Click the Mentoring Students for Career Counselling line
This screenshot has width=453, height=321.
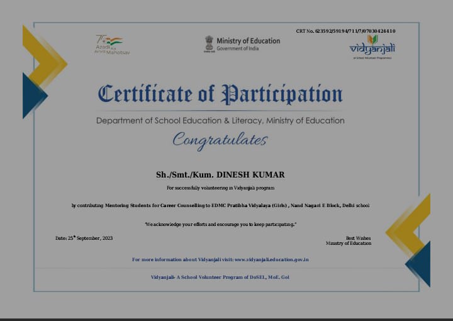coord(220,205)
